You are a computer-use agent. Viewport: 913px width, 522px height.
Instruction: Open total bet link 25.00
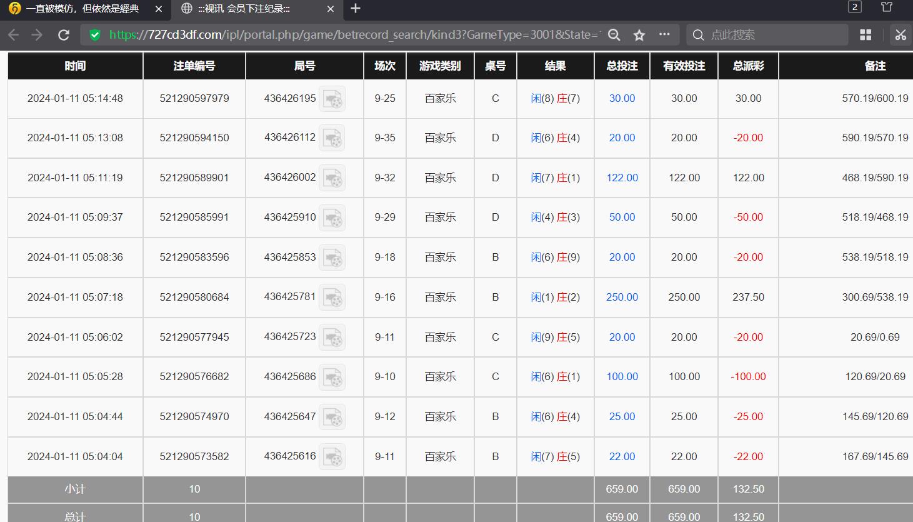pos(622,417)
